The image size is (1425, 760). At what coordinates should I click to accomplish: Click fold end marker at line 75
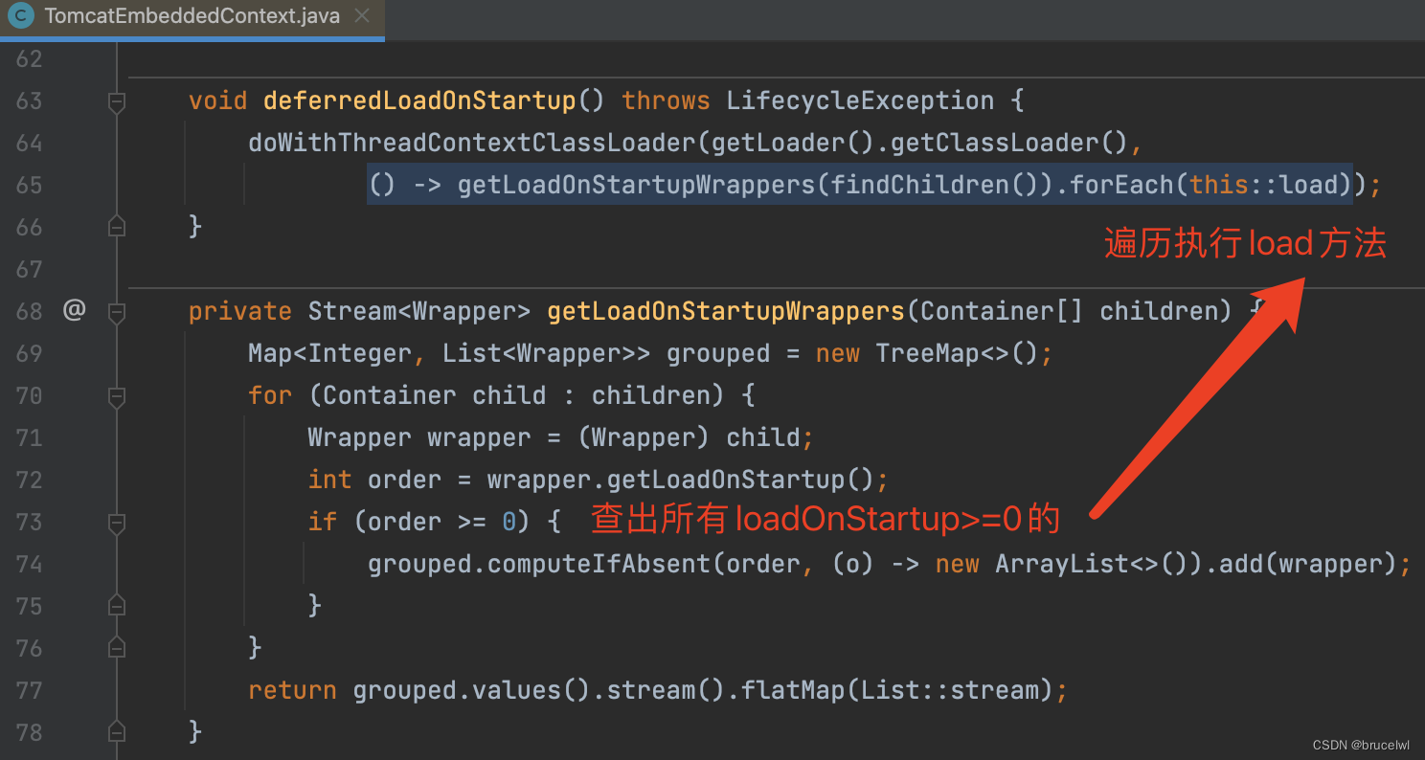pos(117,606)
